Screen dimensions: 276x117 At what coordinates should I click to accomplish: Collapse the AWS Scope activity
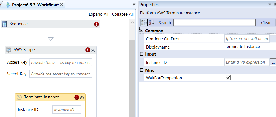(93, 50)
